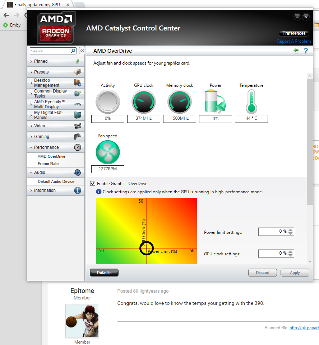Increase GPU clock settings with up arrow

tap(291, 252)
